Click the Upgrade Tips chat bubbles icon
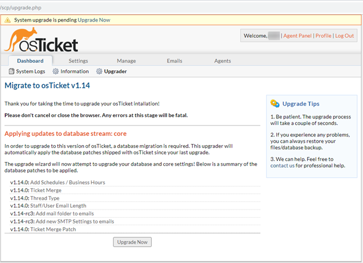The height and width of the screenshot is (263, 363). (x=275, y=103)
